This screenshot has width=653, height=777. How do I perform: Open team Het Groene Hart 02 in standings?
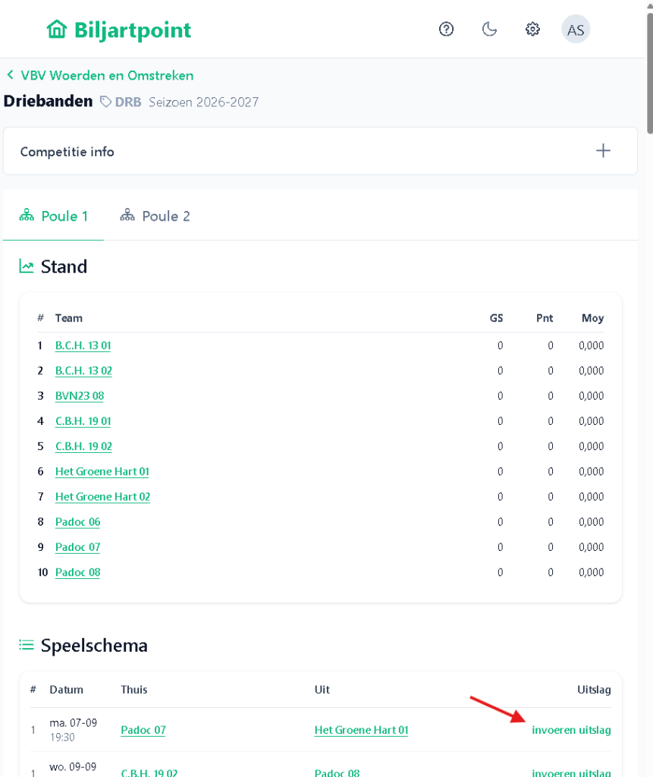tap(102, 496)
